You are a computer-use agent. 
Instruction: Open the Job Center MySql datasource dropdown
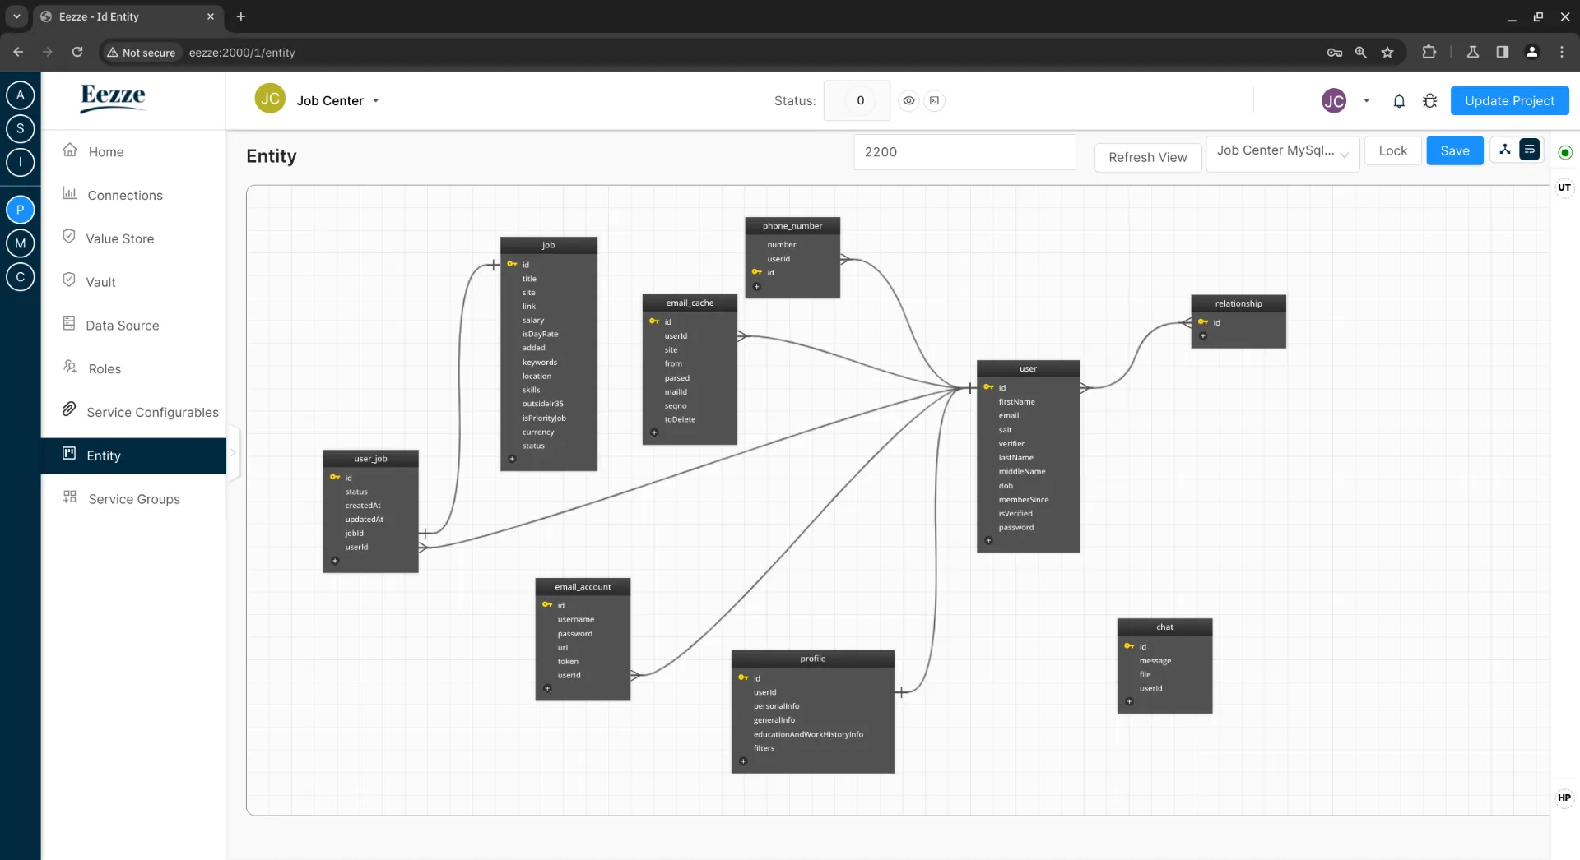tap(1281, 151)
